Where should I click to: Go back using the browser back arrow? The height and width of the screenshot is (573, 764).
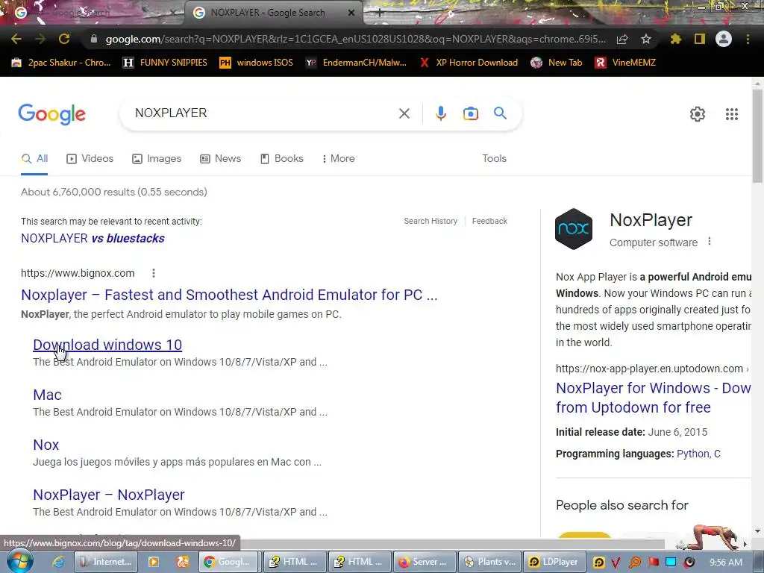pos(16,39)
